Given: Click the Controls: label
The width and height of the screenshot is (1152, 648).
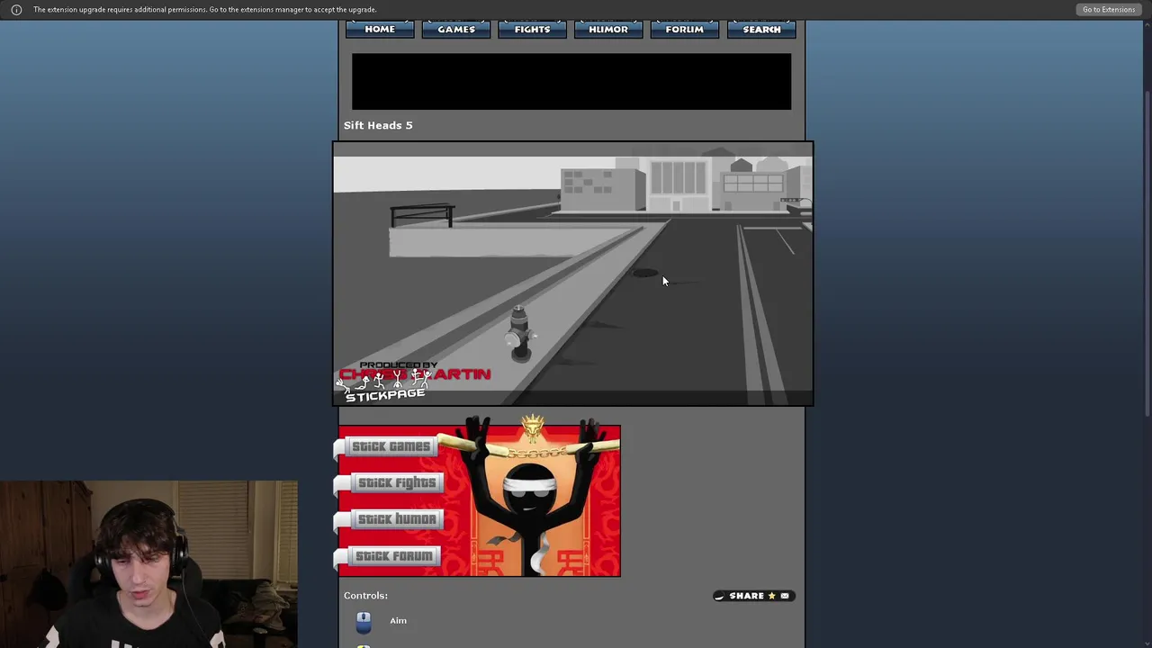Looking at the screenshot, I should (x=365, y=596).
